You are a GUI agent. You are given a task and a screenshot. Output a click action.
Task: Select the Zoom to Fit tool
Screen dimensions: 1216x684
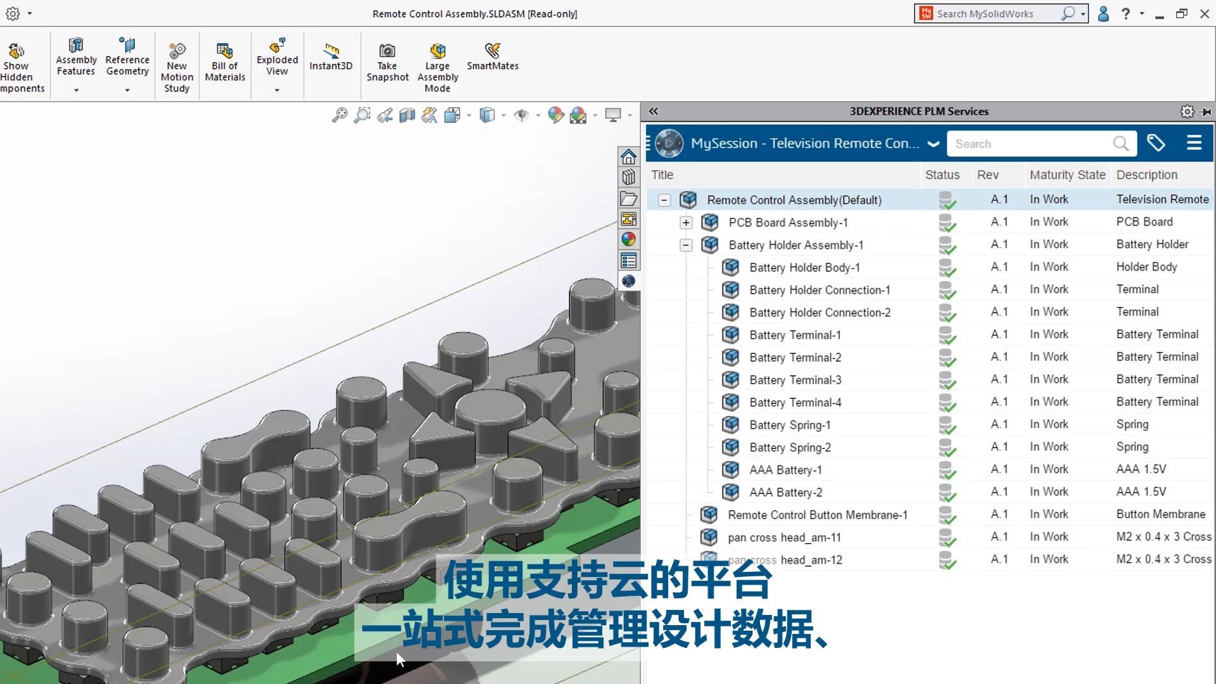click(x=340, y=115)
